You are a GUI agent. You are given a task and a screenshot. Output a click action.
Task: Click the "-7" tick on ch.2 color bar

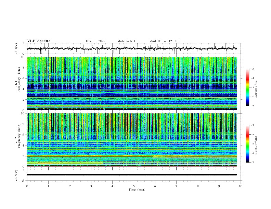[x=253, y=163]
